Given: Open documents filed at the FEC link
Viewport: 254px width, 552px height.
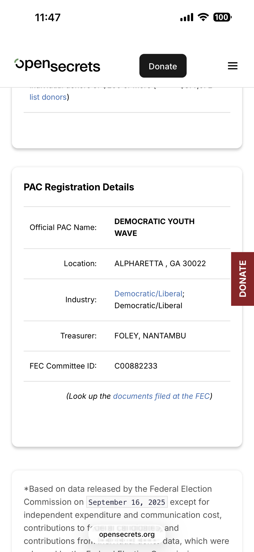Looking at the screenshot, I should 161,396.
